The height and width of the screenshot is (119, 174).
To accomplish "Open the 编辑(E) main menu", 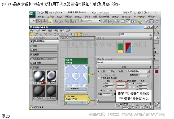I will tap(41, 16).
